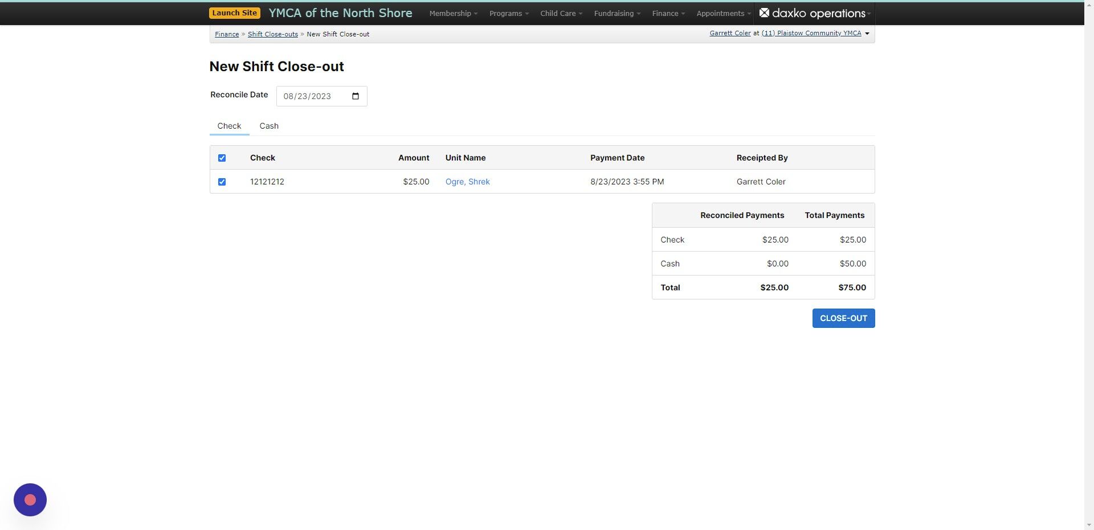Go to Shift Close-outs breadcrumb link
The width and height of the screenshot is (1094, 530).
click(x=273, y=34)
